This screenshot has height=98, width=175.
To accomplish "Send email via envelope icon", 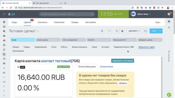I will pos(109,31).
